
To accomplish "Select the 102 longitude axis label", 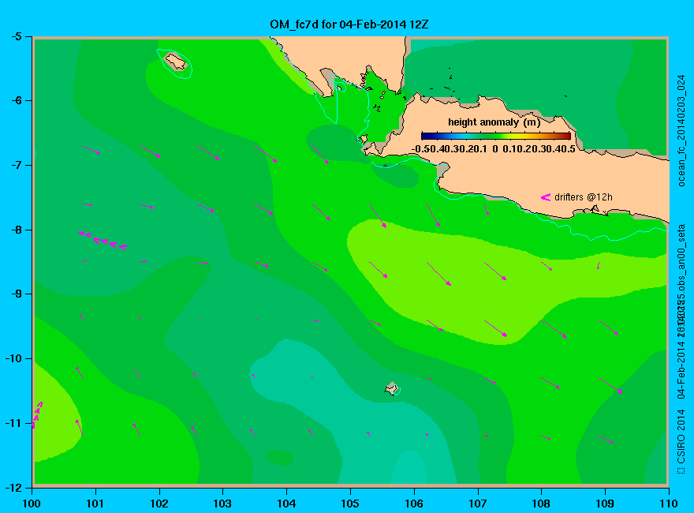I will tap(159, 504).
